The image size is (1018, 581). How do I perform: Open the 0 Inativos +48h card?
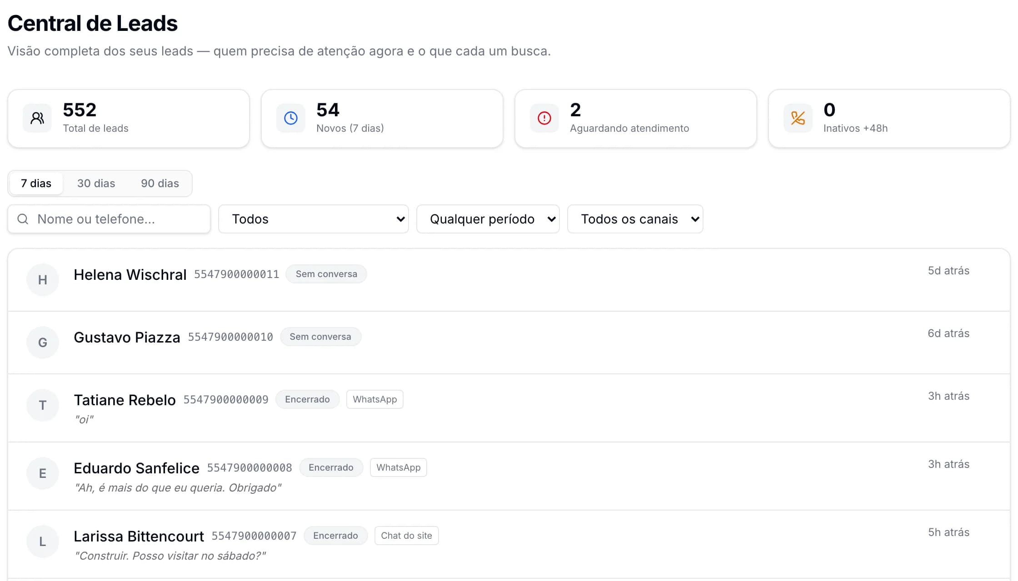(889, 119)
